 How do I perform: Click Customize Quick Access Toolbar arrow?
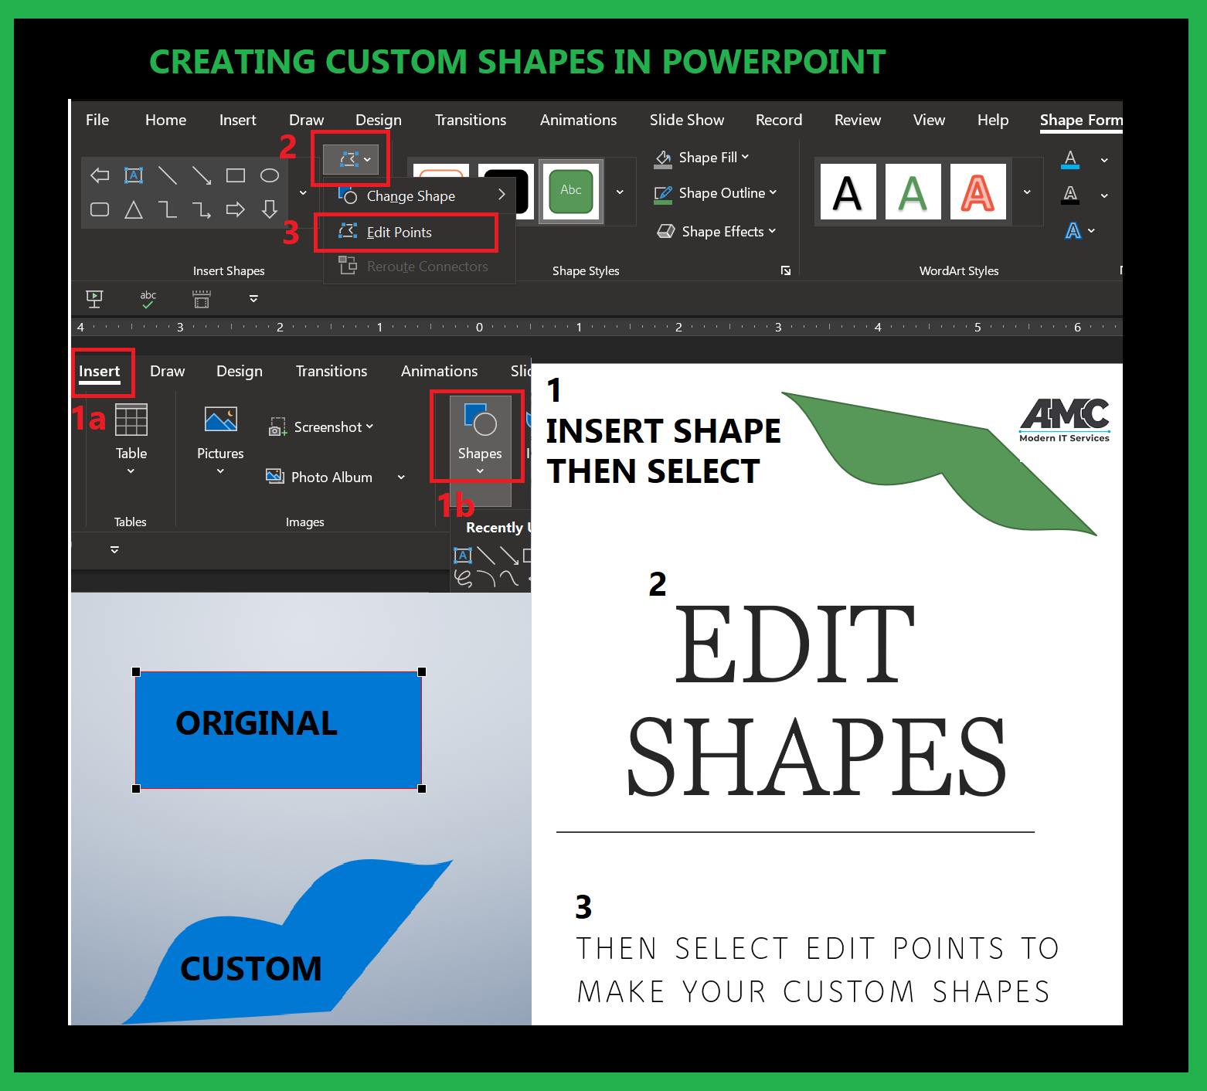point(253,299)
